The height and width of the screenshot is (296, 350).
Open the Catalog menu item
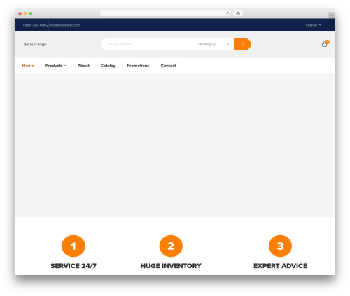(108, 66)
